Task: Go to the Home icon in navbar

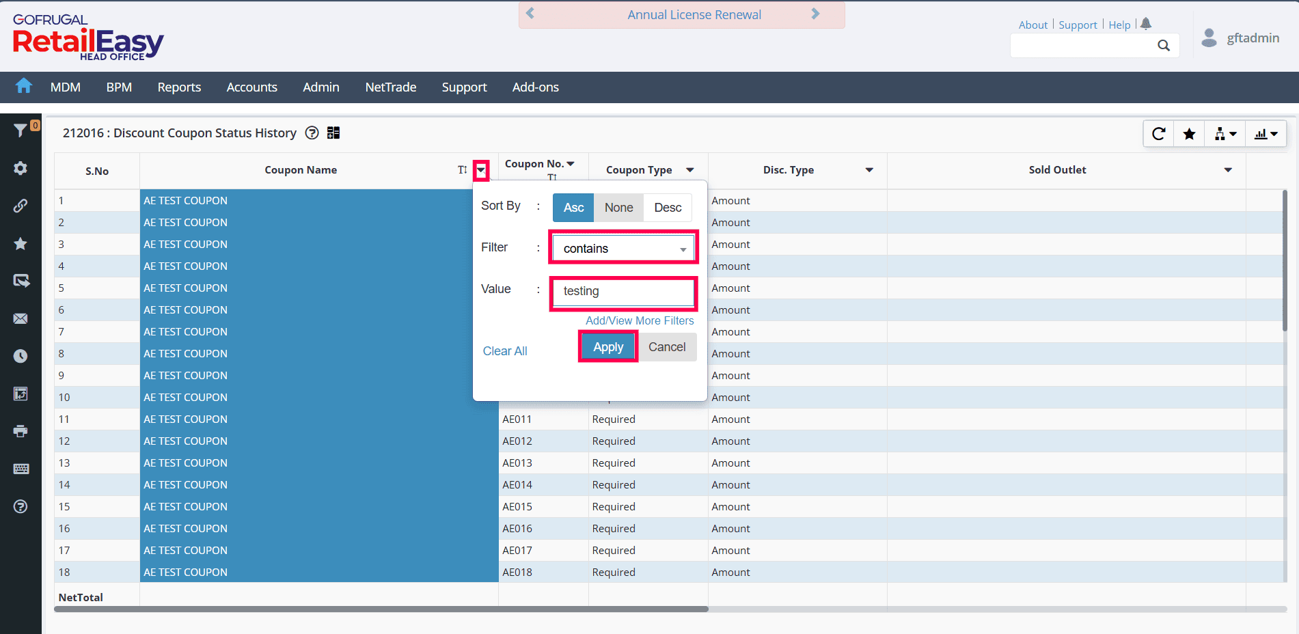Action: coord(24,85)
